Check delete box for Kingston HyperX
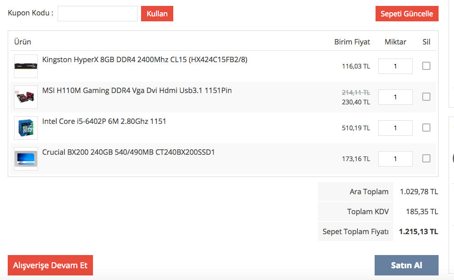 426,66
